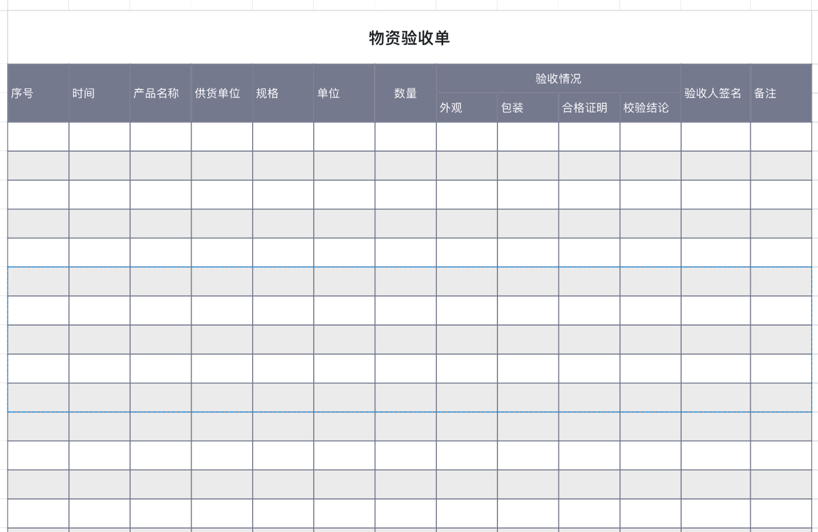Select the 包装 sub-header cell
This screenshot has width=818, height=532.
pos(528,108)
